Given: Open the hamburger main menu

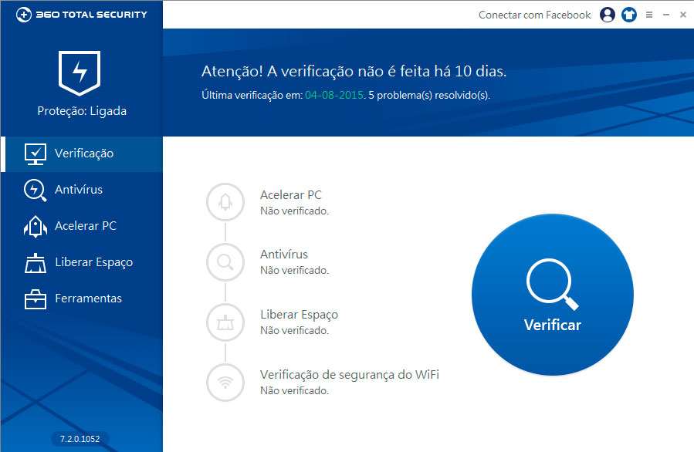Looking at the screenshot, I should point(651,15).
